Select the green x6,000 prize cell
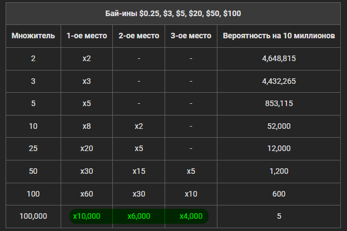 tap(139, 216)
